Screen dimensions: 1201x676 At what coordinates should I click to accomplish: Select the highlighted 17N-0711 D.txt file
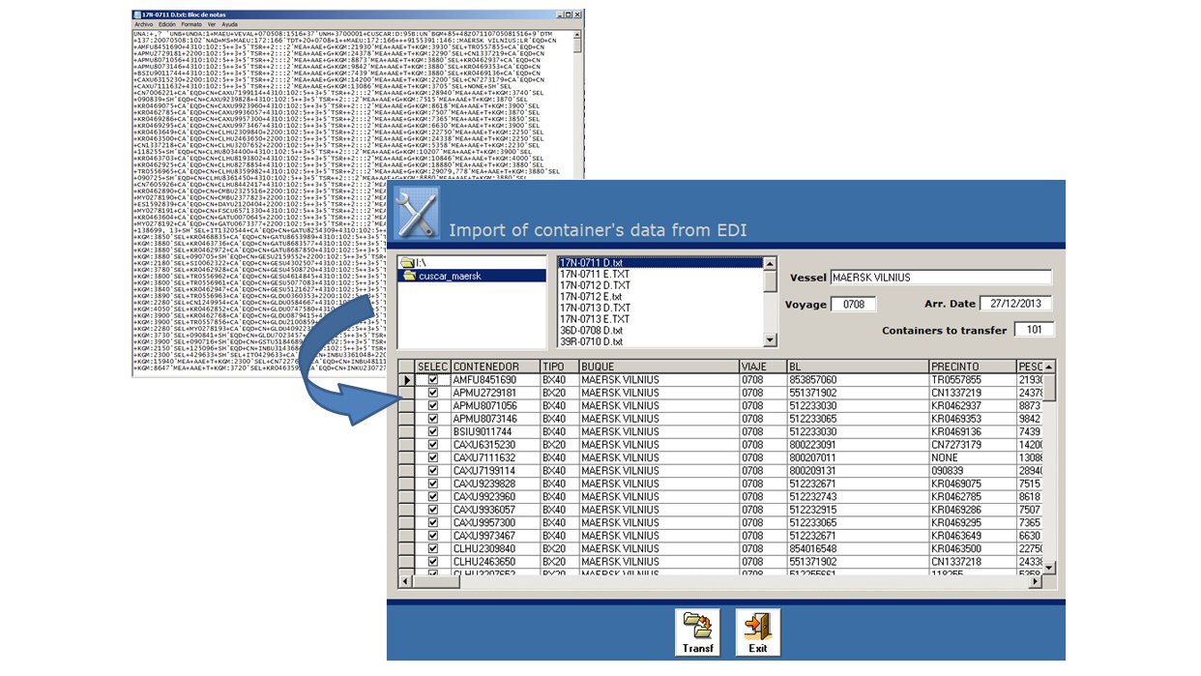[x=660, y=263]
